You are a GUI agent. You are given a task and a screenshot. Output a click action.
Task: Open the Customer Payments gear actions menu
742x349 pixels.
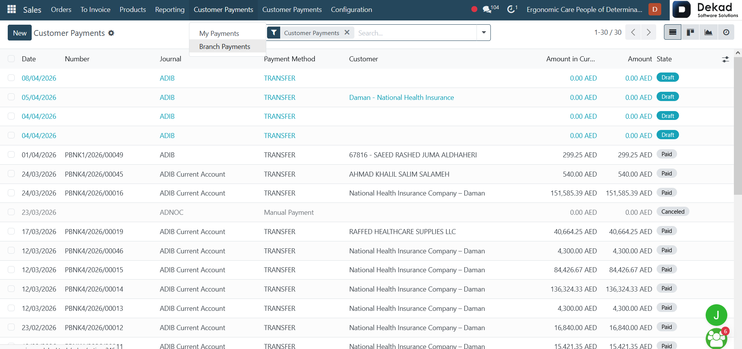point(111,33)
